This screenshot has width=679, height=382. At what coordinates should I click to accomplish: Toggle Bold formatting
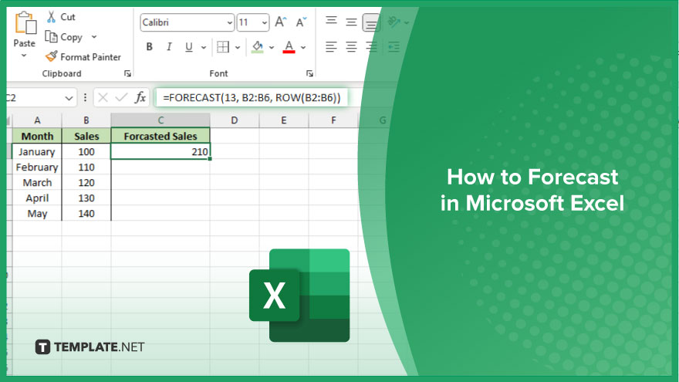click(x=150, y=47)
